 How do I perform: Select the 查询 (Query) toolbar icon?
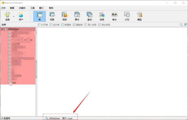click(90, 16)
